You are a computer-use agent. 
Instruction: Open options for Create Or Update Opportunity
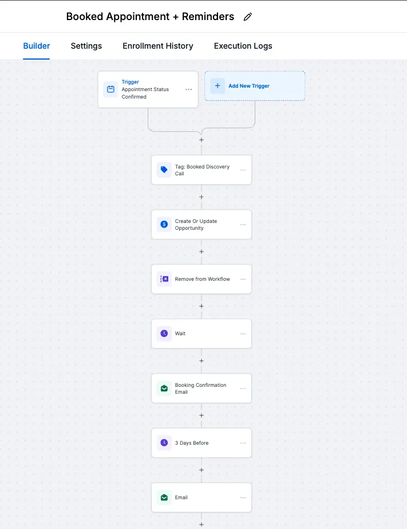click(243, 224)
